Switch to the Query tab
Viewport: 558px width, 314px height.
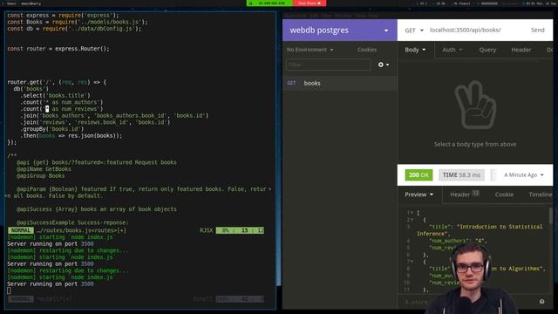point(487,50)
